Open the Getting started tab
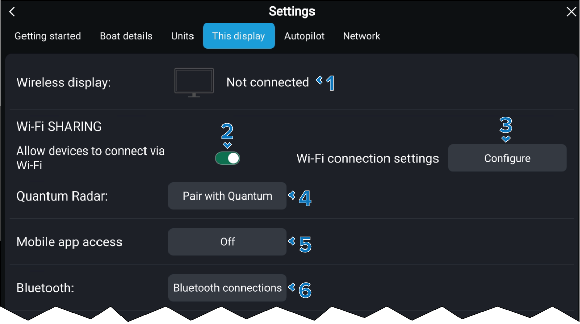Viewport: 580px width, 324px height. point(47,36)
